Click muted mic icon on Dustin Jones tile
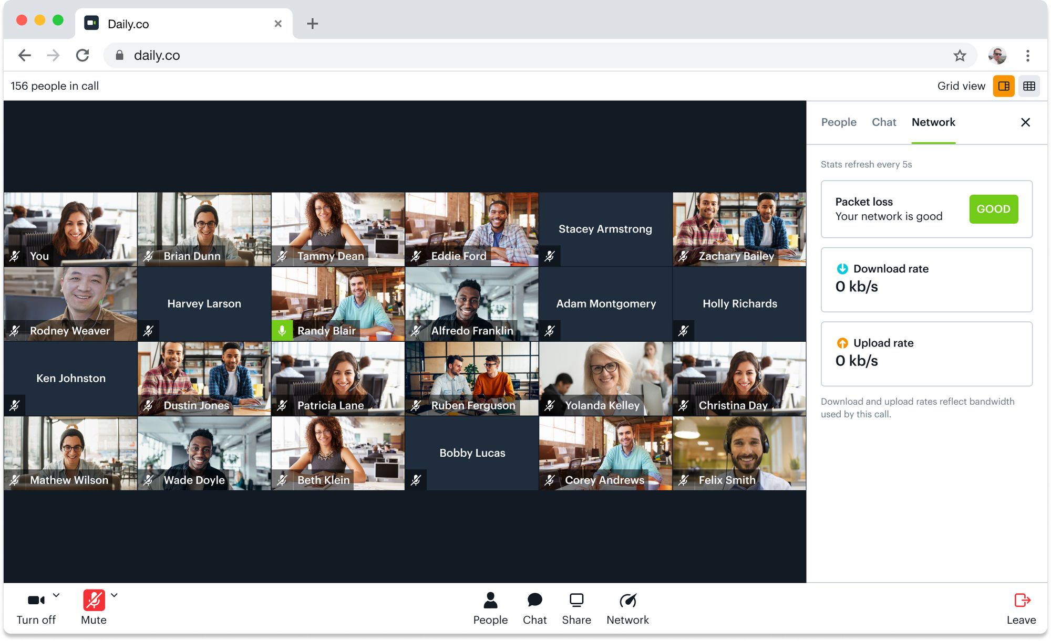Screen dimensions: 1051x641 (x=149, y=405)
